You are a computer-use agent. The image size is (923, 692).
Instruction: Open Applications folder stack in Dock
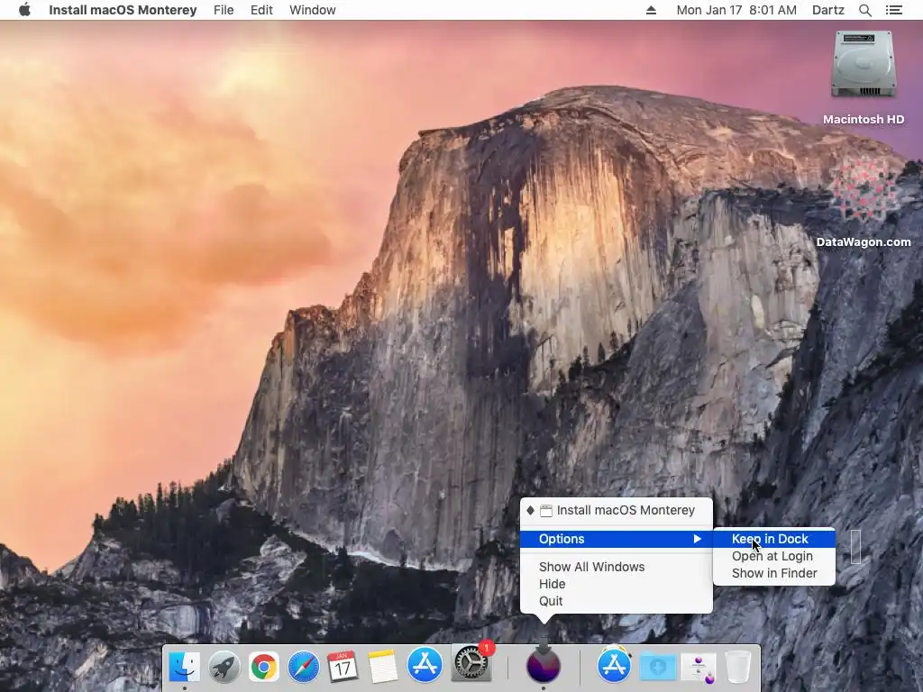pyautogui.click(x=614, y=666)
